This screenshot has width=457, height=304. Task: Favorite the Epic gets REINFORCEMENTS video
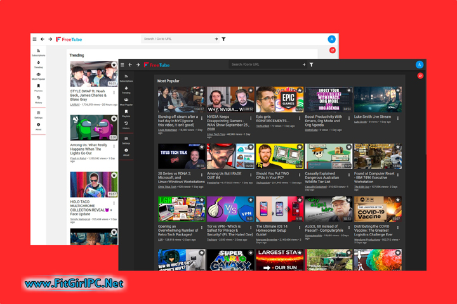(300, 91)
